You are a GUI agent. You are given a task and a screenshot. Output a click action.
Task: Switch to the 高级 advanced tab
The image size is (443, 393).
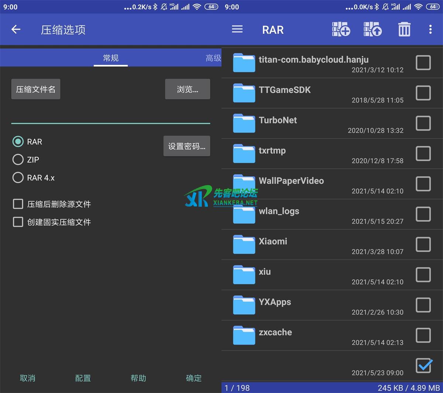pos(213,58)
